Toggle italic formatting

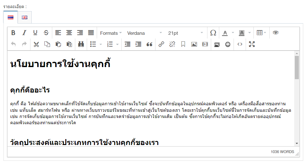(x=24, y=33)
